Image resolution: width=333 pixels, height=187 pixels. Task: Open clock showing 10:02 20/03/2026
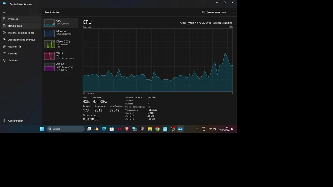coord(224,129)
